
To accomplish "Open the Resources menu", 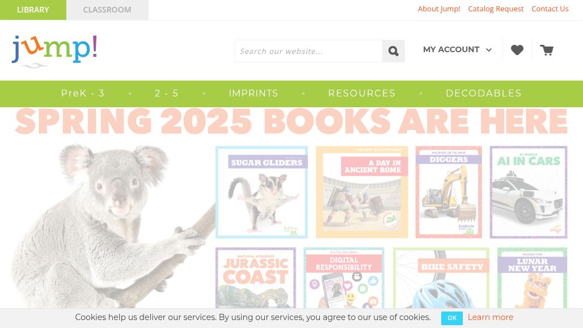I will coord(362,93).
